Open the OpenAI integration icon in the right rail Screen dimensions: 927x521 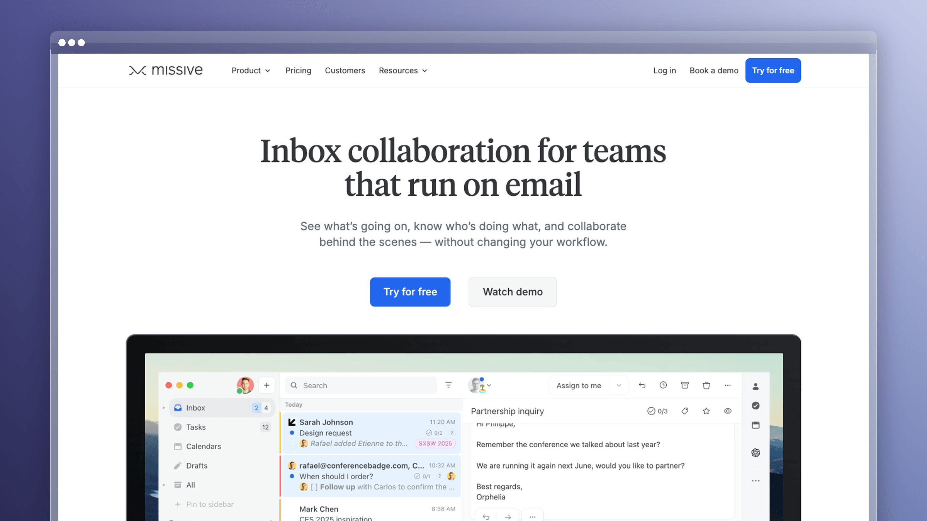[756, 453]
